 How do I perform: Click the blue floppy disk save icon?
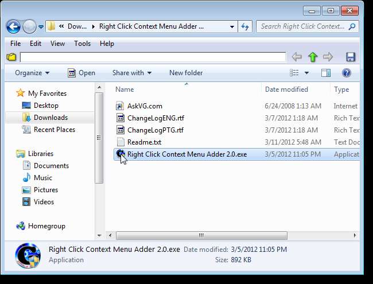(351, 57)
